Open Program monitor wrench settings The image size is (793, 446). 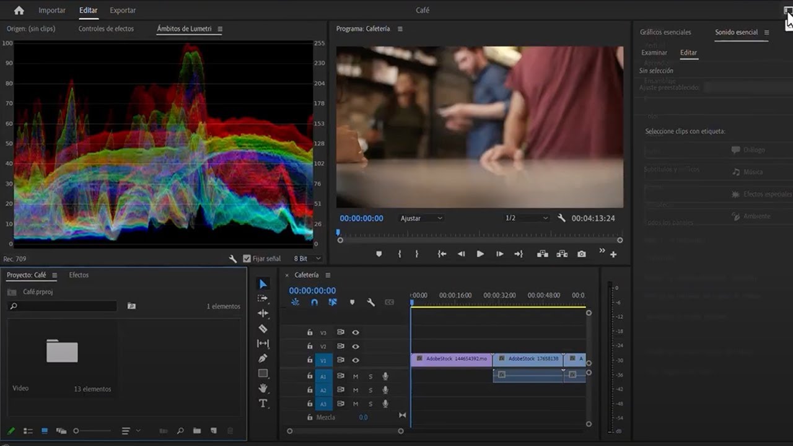[561, 218]
